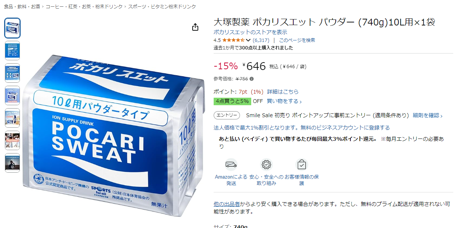Open 細則を確認 details chevron link
The width and height of the screenshot is (463, 228).
(428, 115)
